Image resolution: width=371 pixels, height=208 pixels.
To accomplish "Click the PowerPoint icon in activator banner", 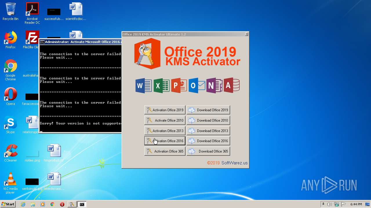I will coord(179,86).
